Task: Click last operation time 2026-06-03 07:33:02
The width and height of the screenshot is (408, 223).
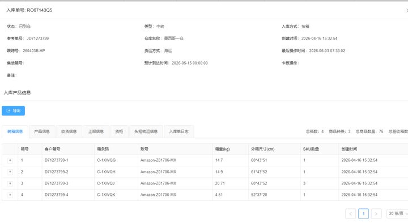Action: click(x=327, y=51)
